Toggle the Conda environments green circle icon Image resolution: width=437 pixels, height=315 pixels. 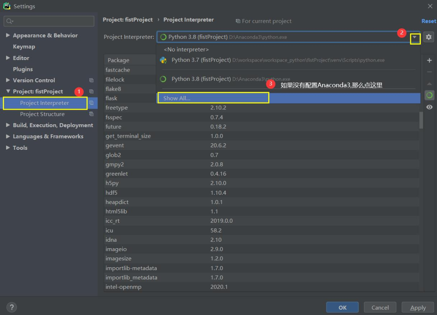[429, 95]
